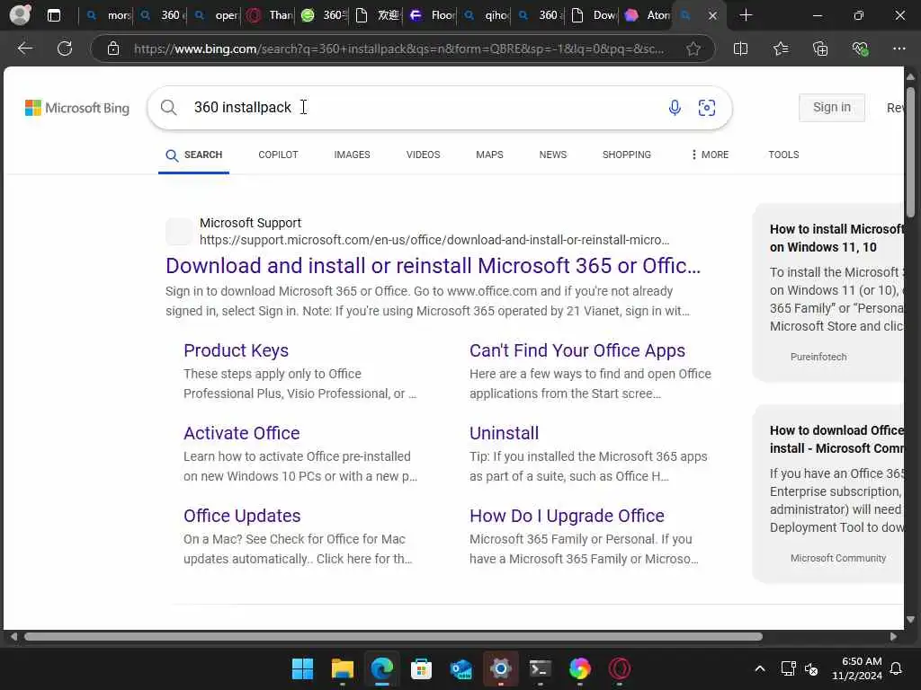Click the Sign in button
The width and height of the screenshot is (921, 690).
point(831,108)
